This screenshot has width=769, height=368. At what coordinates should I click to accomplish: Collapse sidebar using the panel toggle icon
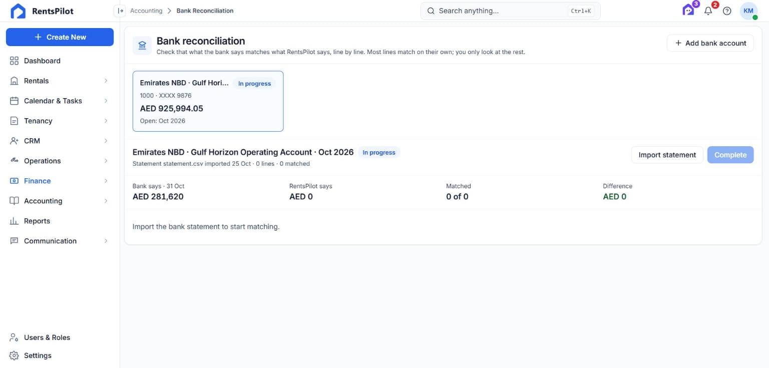120,11
